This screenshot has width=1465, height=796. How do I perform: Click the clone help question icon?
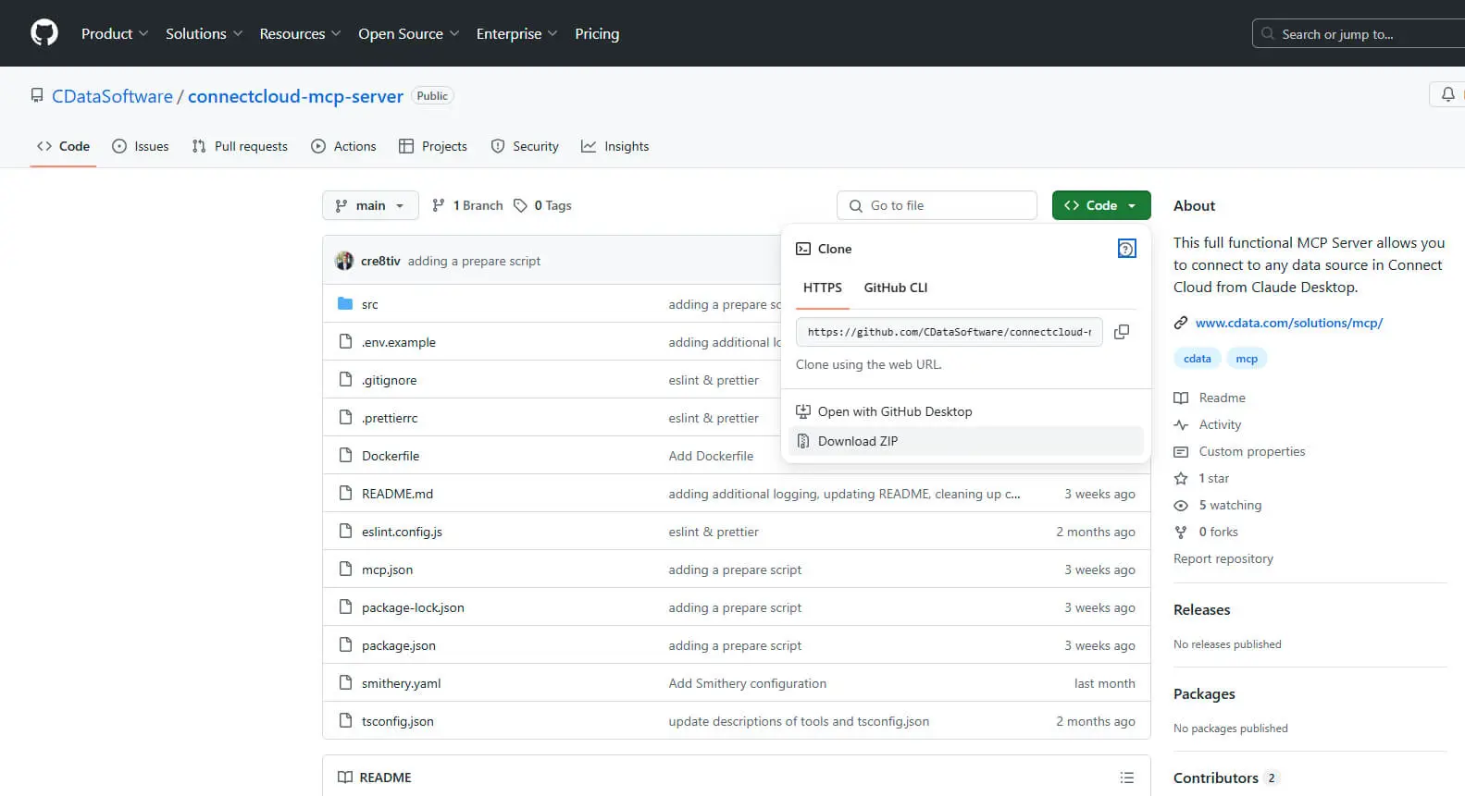click(x=1126, y=249)
